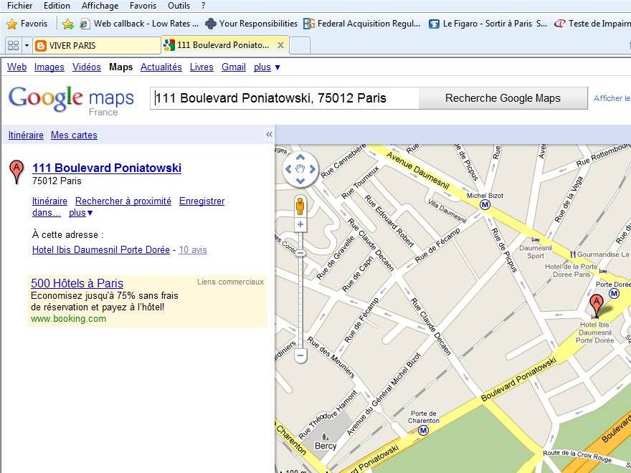The height and width of the screenshot is (473, 631).
Task: Pan the map left with arrow control
Action: tap(288, 169)
